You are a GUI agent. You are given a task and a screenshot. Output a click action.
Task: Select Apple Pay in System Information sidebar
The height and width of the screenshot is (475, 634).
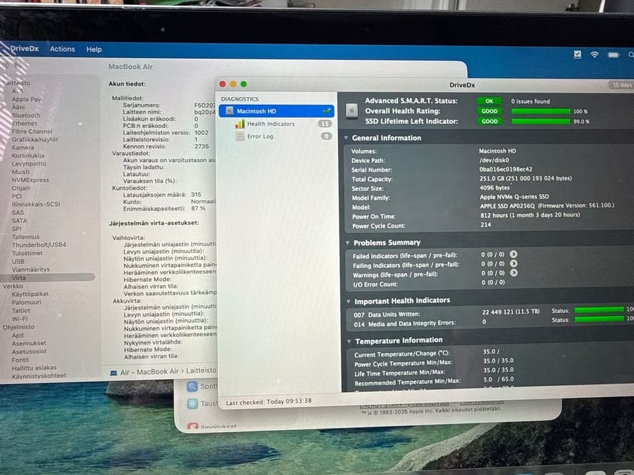coord(26,99)
